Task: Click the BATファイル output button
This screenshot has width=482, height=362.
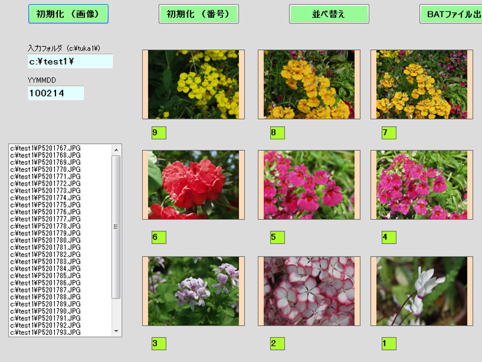Action: pyautogui.click(x=452, y=14)
